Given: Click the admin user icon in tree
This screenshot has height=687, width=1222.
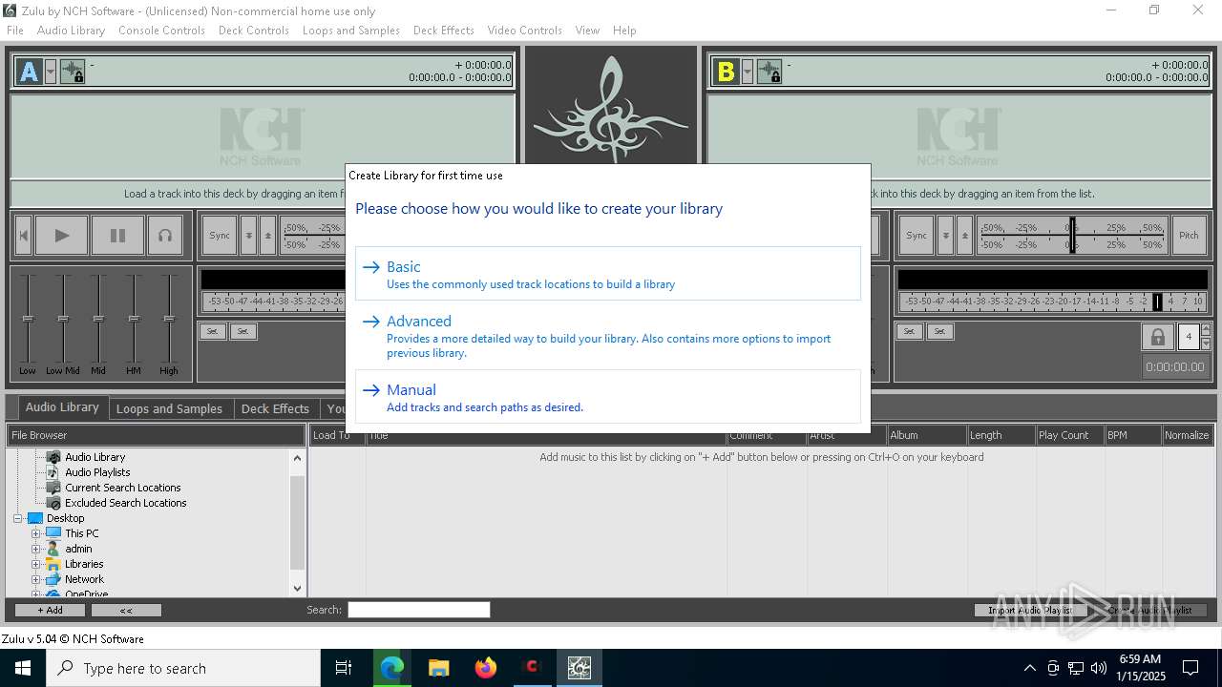Looking at the screenshot, I should click(53, 549).
